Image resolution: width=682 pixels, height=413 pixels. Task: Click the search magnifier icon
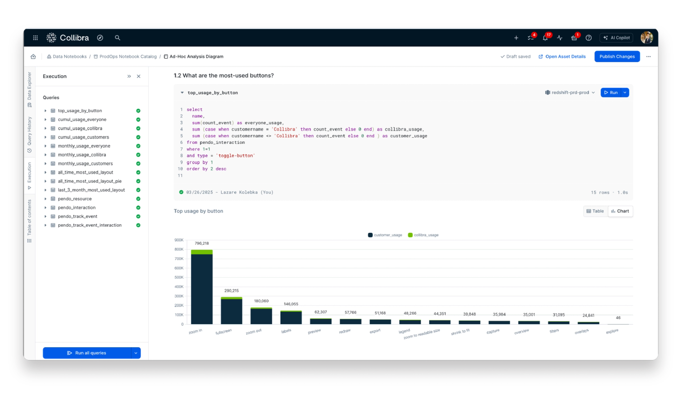pos(117,38)
